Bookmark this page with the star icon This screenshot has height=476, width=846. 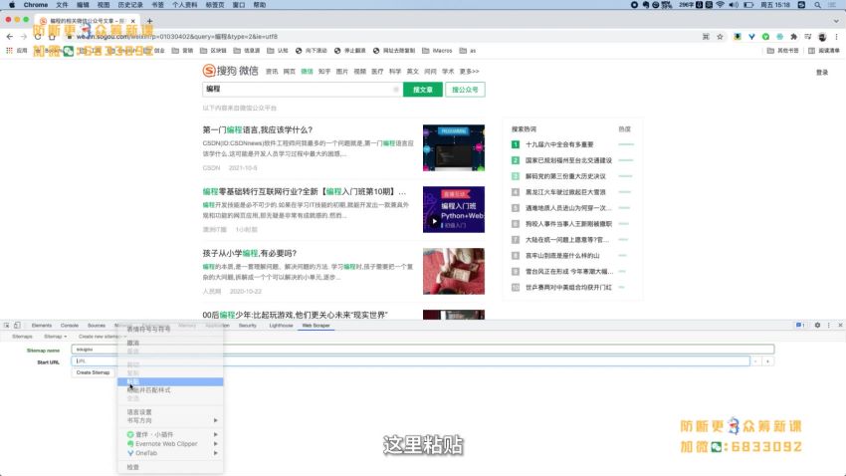[x=720, y=37]
